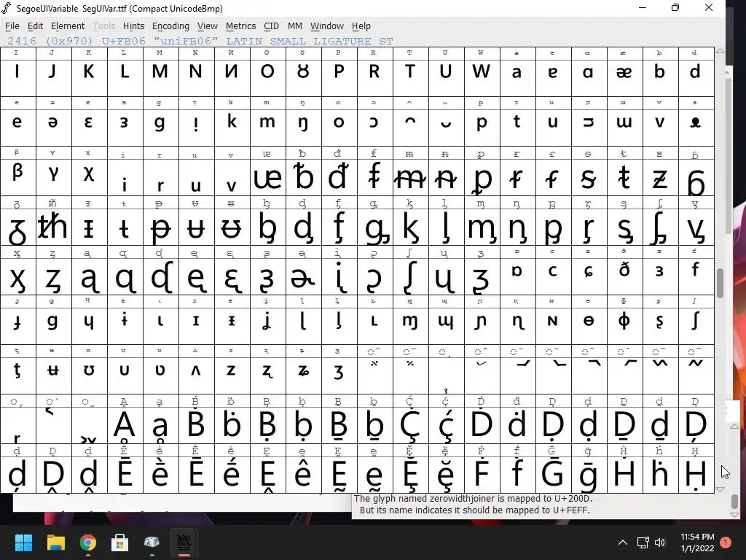The image size is (746, 560).
Task: Click the scroll-down arrow of the glyph grid
Action: pos(721,489)
